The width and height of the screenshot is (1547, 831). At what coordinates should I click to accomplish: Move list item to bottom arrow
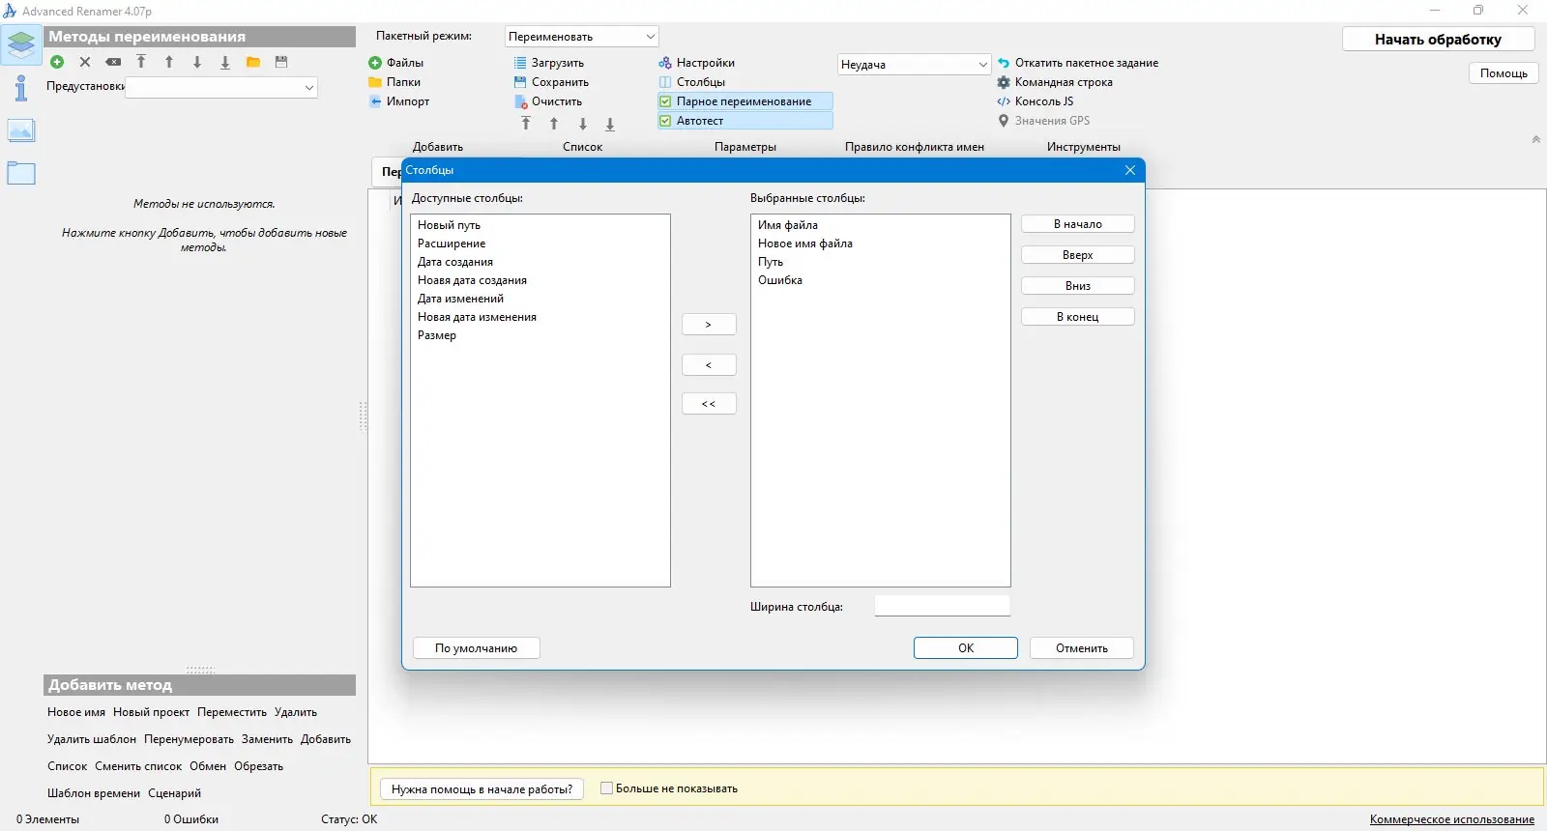tap(610, 124)
